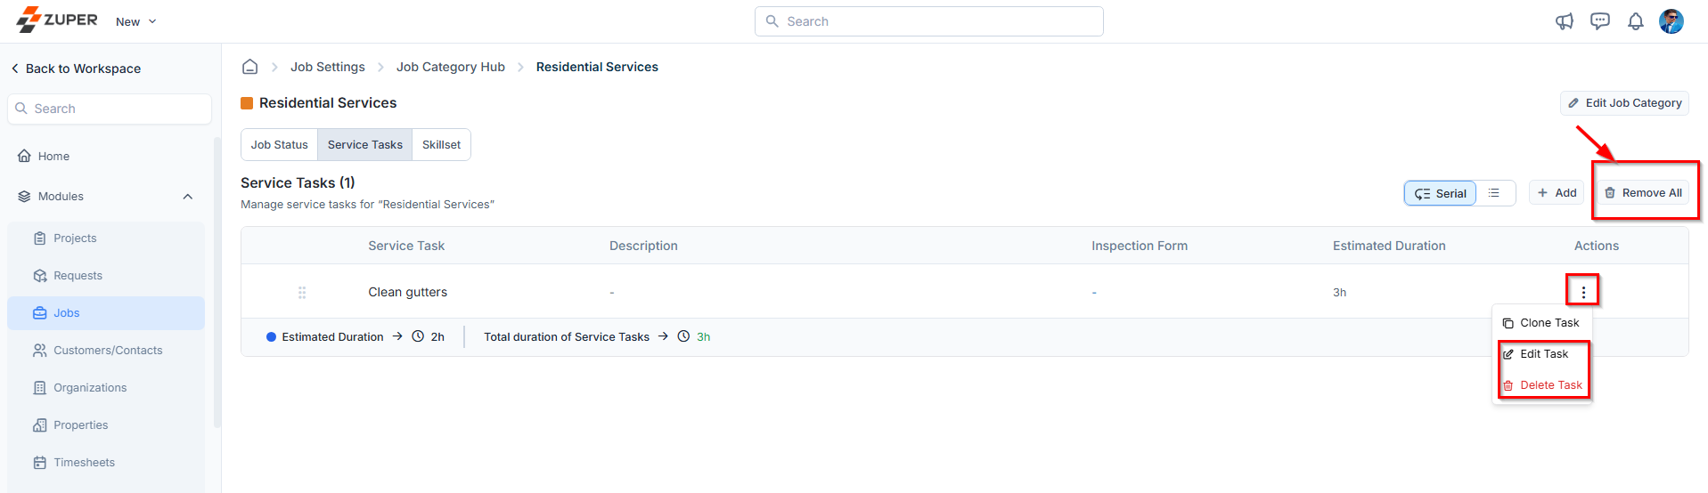The image size is (1708, 493).
Task: Switch to Skillset tab
Action: point(442,145)
